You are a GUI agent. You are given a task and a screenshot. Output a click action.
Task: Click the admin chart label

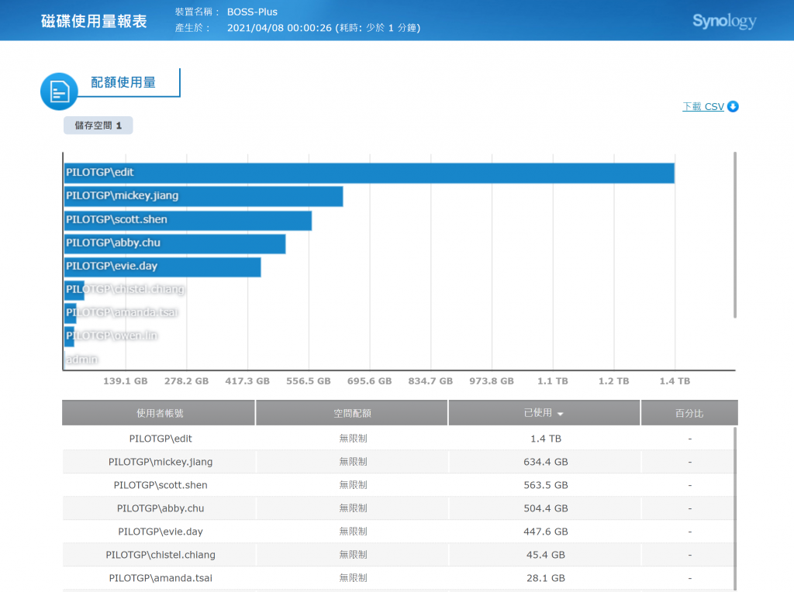coord(81,360)
